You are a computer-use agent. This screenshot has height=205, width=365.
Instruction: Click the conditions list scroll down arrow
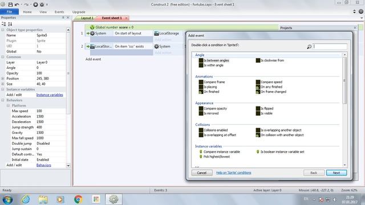click(344, 165)
